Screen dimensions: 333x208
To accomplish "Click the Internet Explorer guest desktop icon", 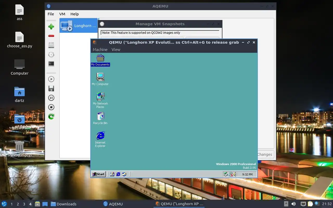I will (x=100, y=139).
